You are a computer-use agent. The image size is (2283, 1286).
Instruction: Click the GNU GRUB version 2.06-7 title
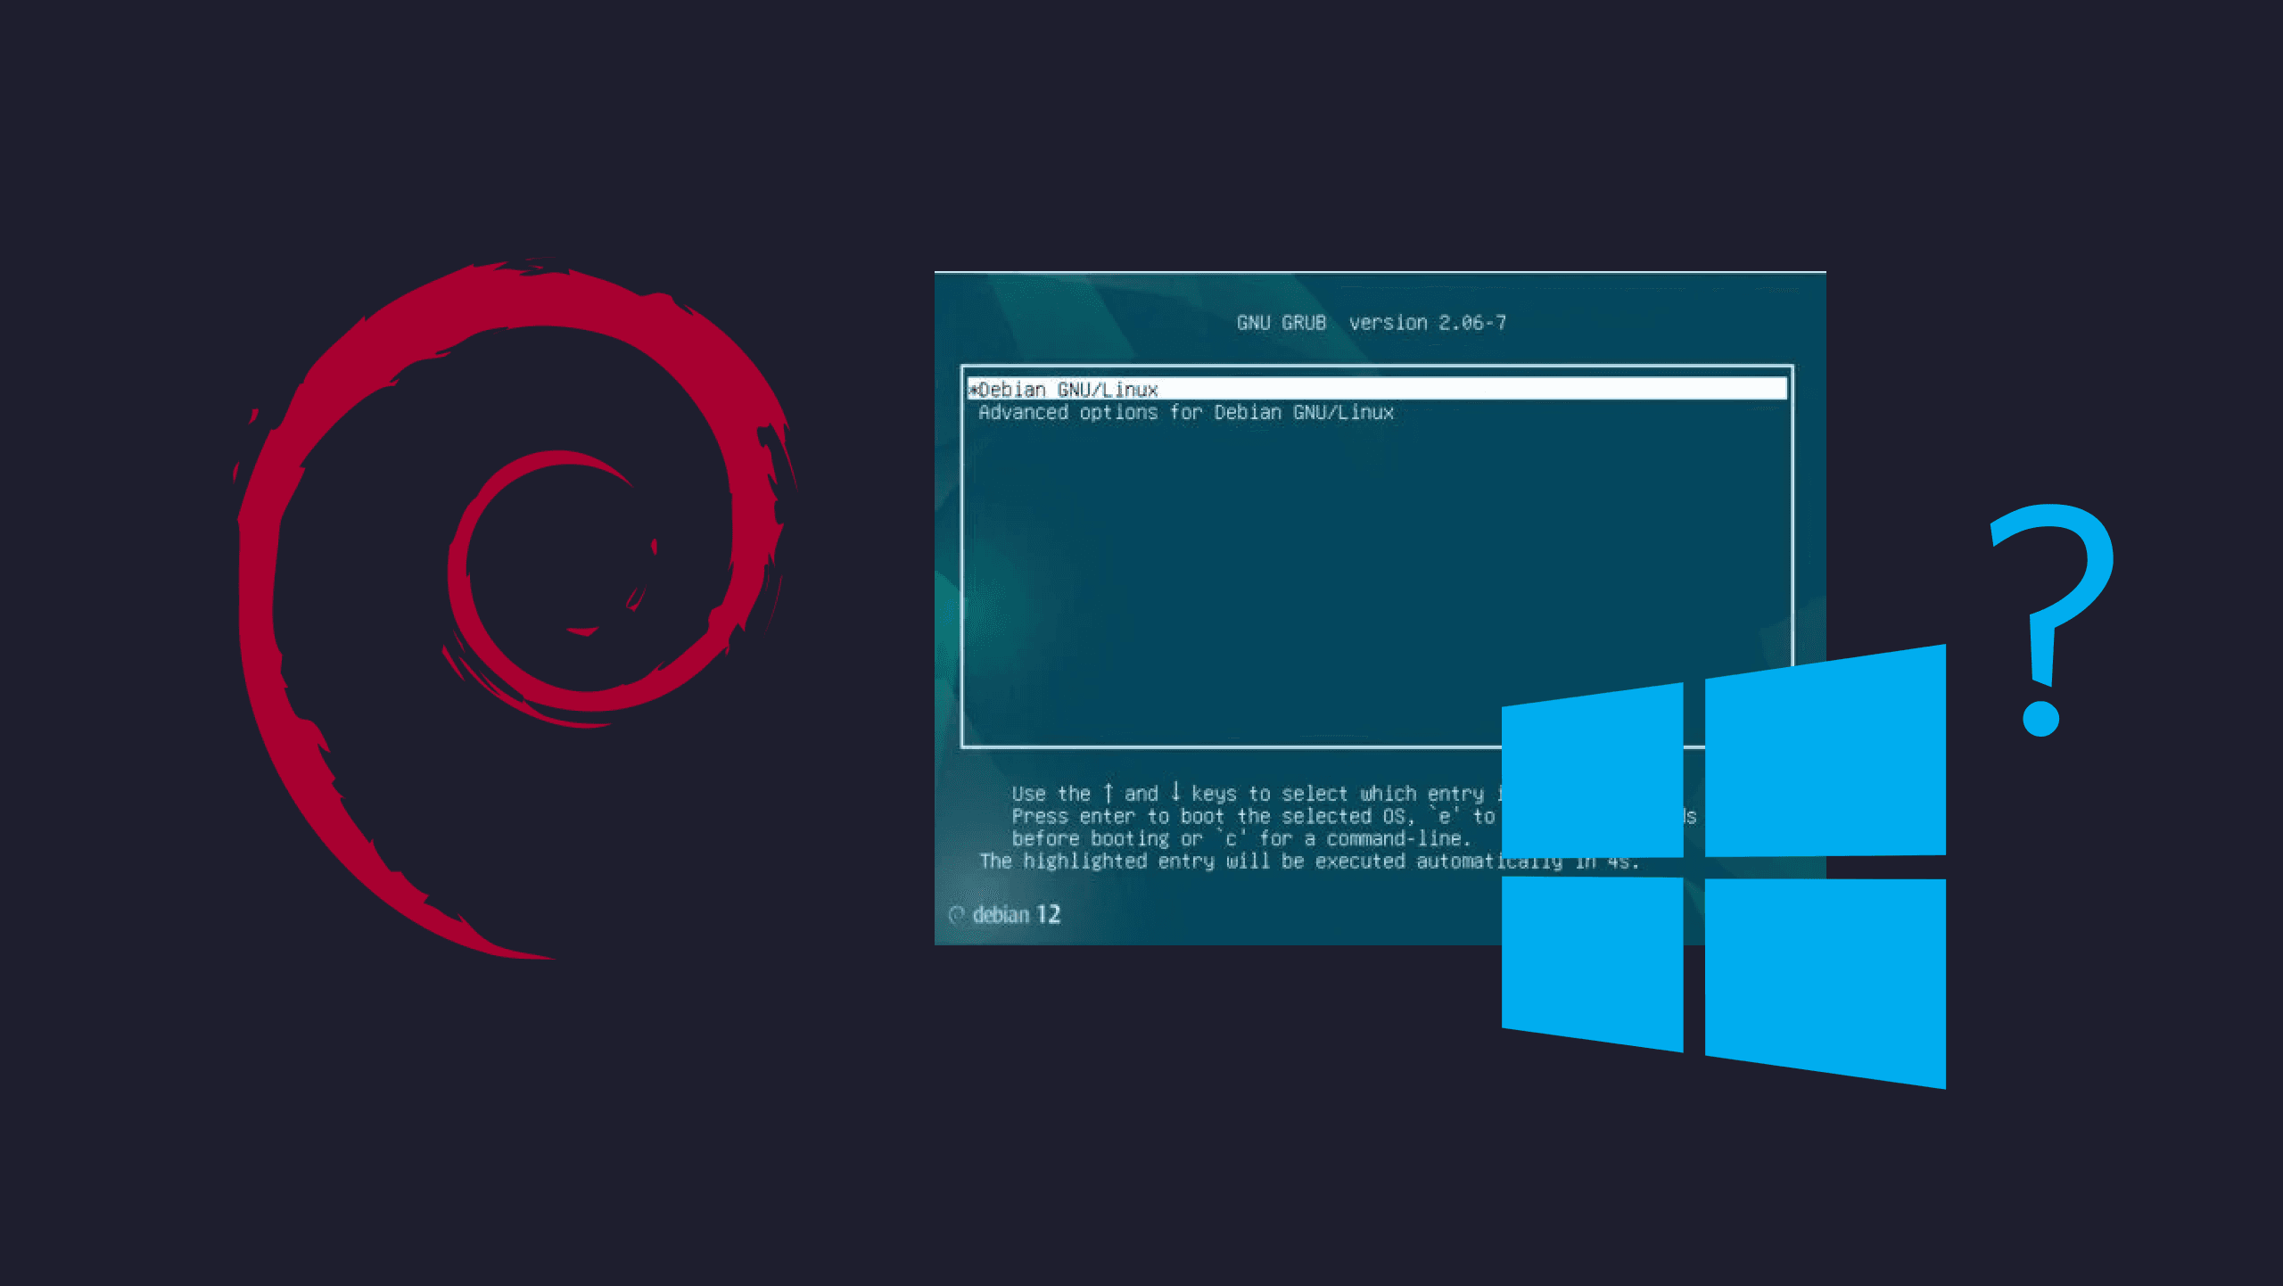[x=1371, y=323]
